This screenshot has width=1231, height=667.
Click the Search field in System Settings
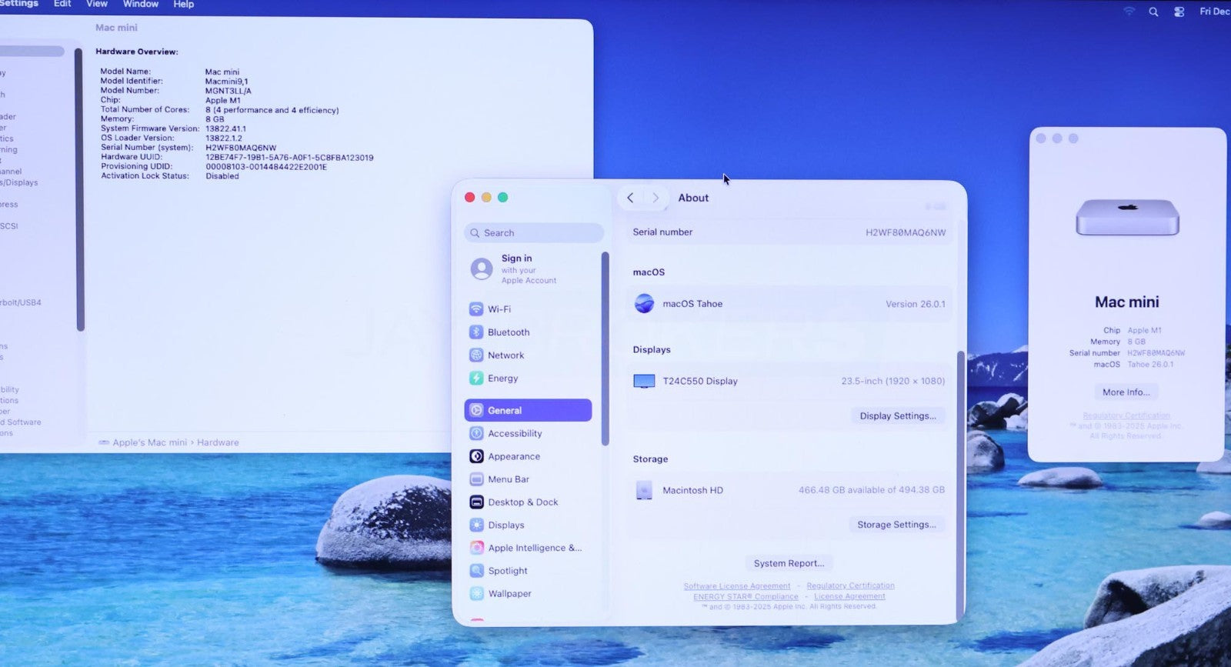click(x=535, y=233)
